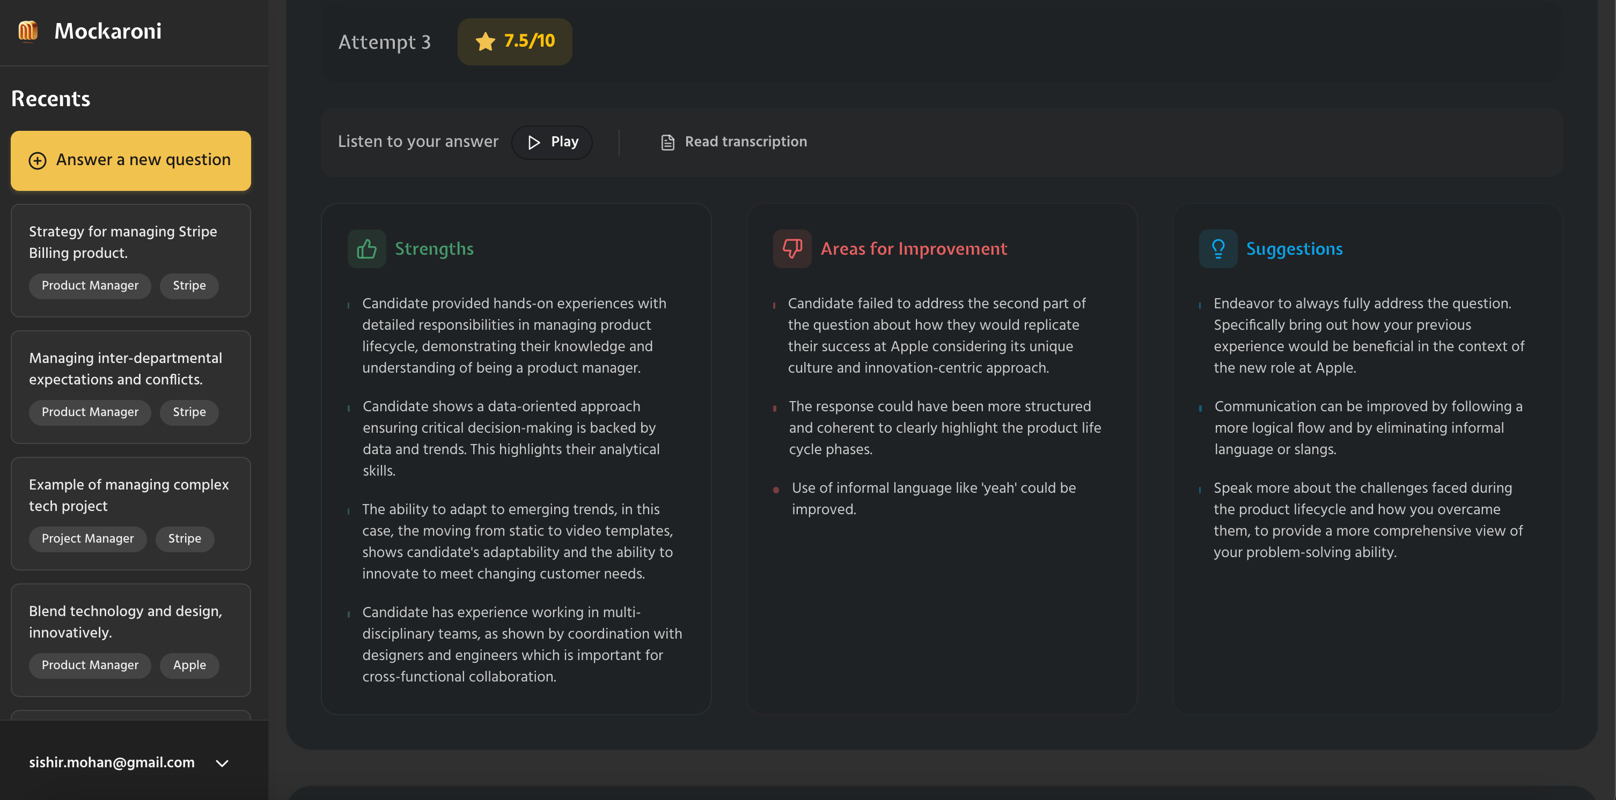Click the red thumbs-down improvement icon
The width and height of the screenshot is (1616, 800).
click(792, 249)
